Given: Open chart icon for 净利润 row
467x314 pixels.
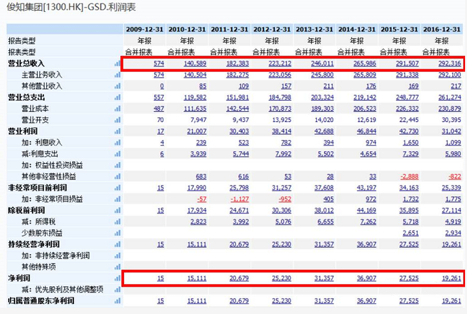Looking at the screenshot, I should coord(117,278).
